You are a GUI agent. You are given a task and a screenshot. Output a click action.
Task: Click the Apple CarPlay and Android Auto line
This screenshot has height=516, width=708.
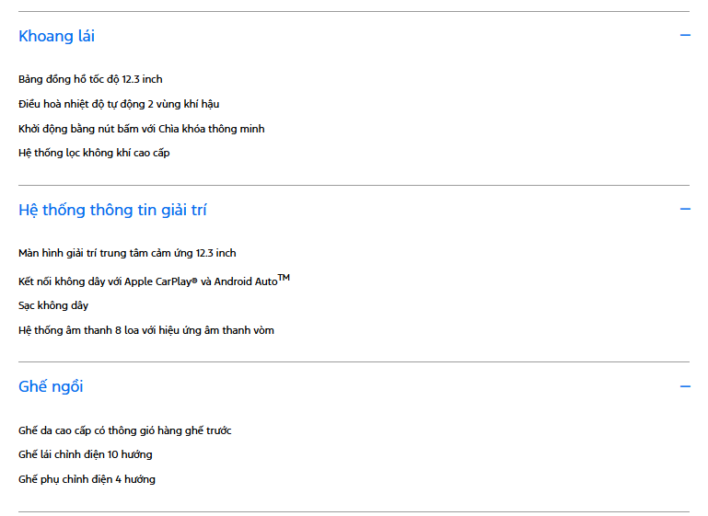(x=154, y=281)
